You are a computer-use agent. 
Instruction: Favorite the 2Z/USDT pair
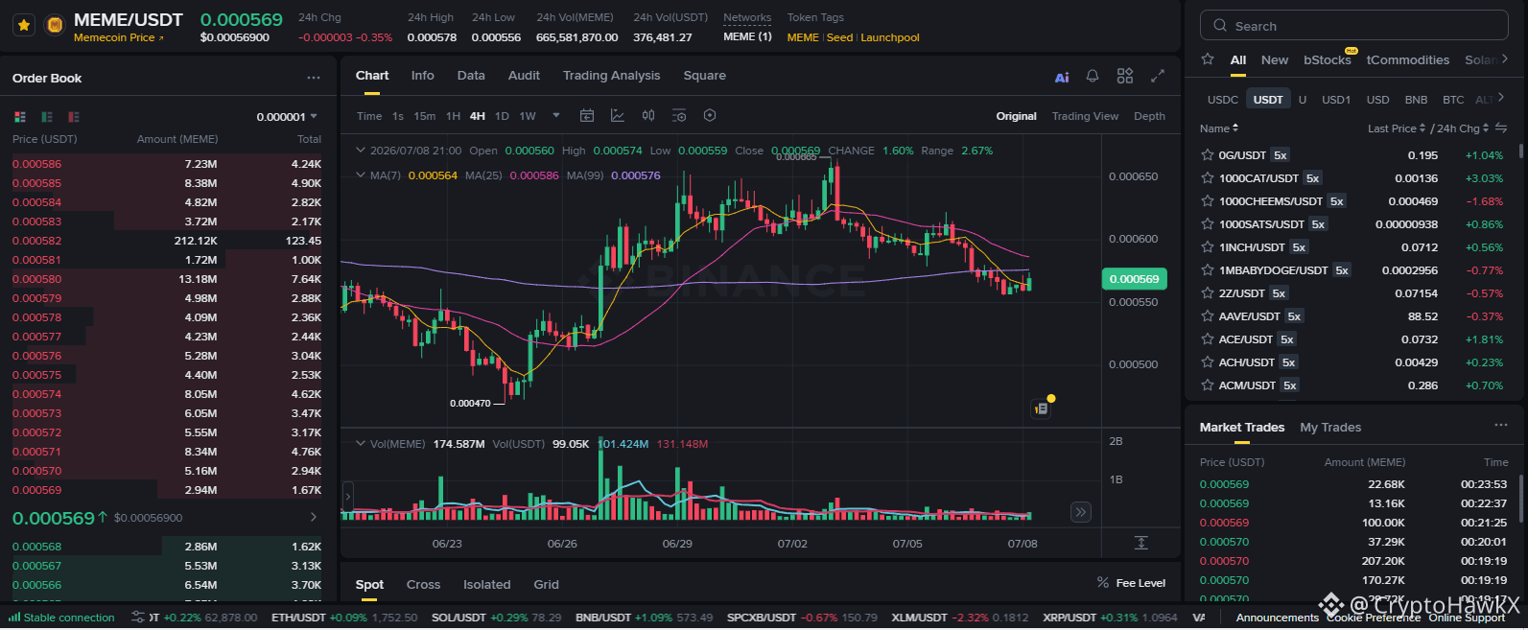pos(1208,293)
